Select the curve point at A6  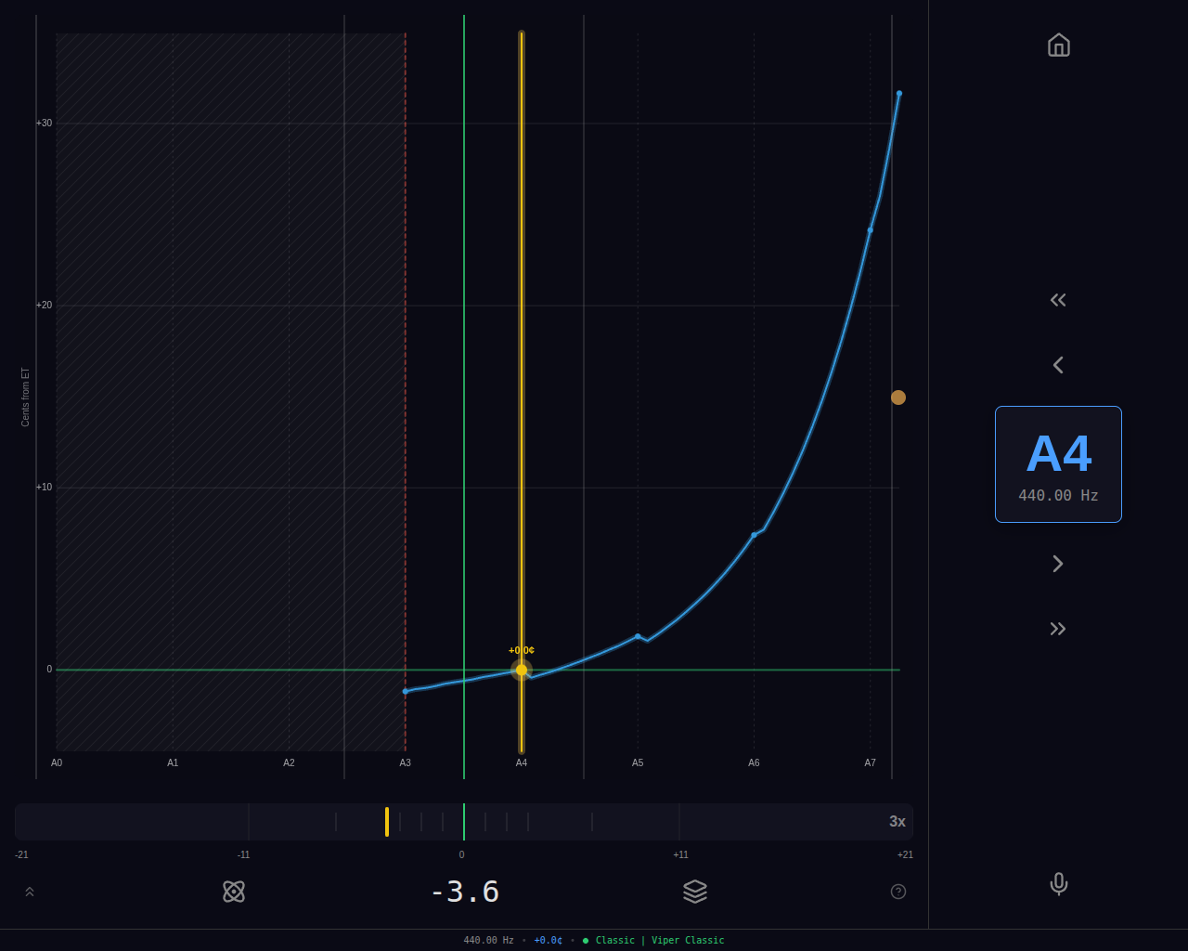pyautogui.click(x=754, y=535)
